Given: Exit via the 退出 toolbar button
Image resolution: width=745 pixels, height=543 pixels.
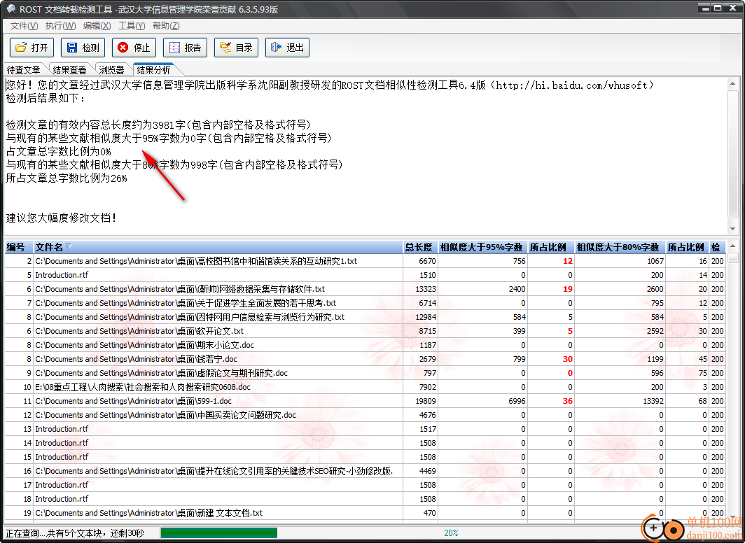Looking at the screenshot, I should (x=287, y=48).
